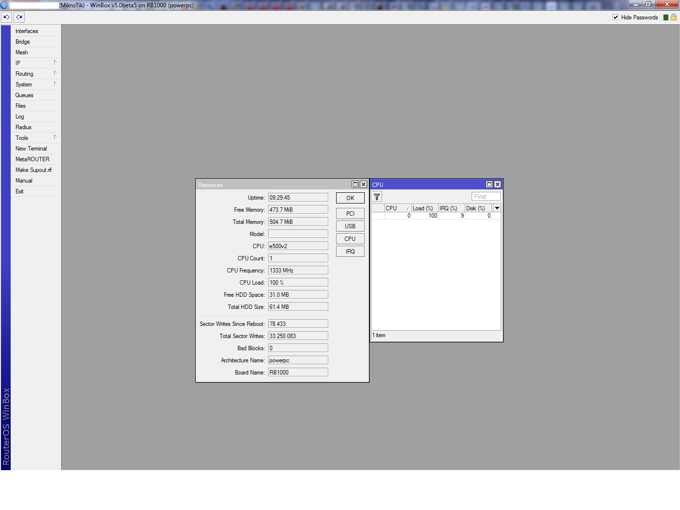Maximize the Resources window
The height and width of the screenshot is (510, 680).
(355, 185)
